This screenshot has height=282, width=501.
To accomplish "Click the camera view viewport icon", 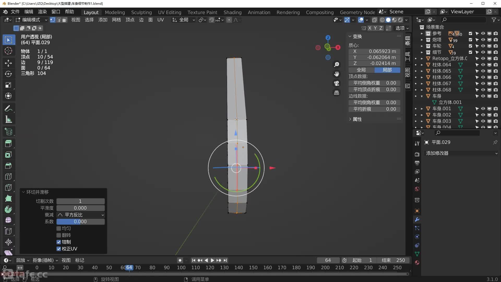I will (x=337, y=83).
